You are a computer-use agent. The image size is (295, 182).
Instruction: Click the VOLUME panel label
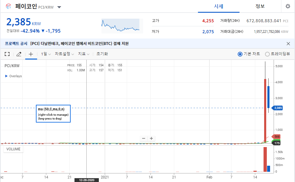click(13, 149)
